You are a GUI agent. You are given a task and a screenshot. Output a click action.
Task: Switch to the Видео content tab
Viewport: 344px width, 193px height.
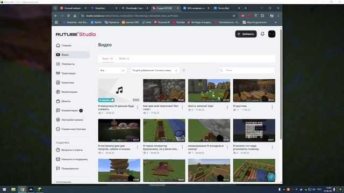(107, 58)
